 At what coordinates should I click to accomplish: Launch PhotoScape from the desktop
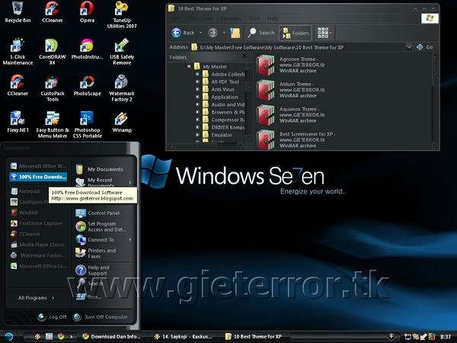[x=87, y=85]
